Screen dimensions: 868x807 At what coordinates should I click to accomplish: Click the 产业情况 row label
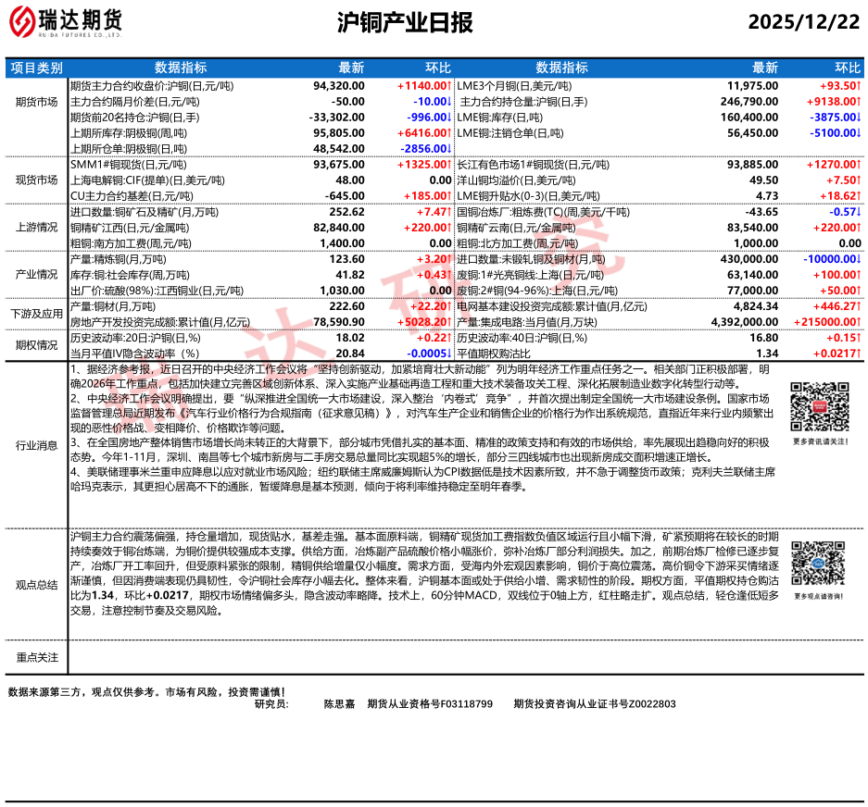tap(37, 275)
